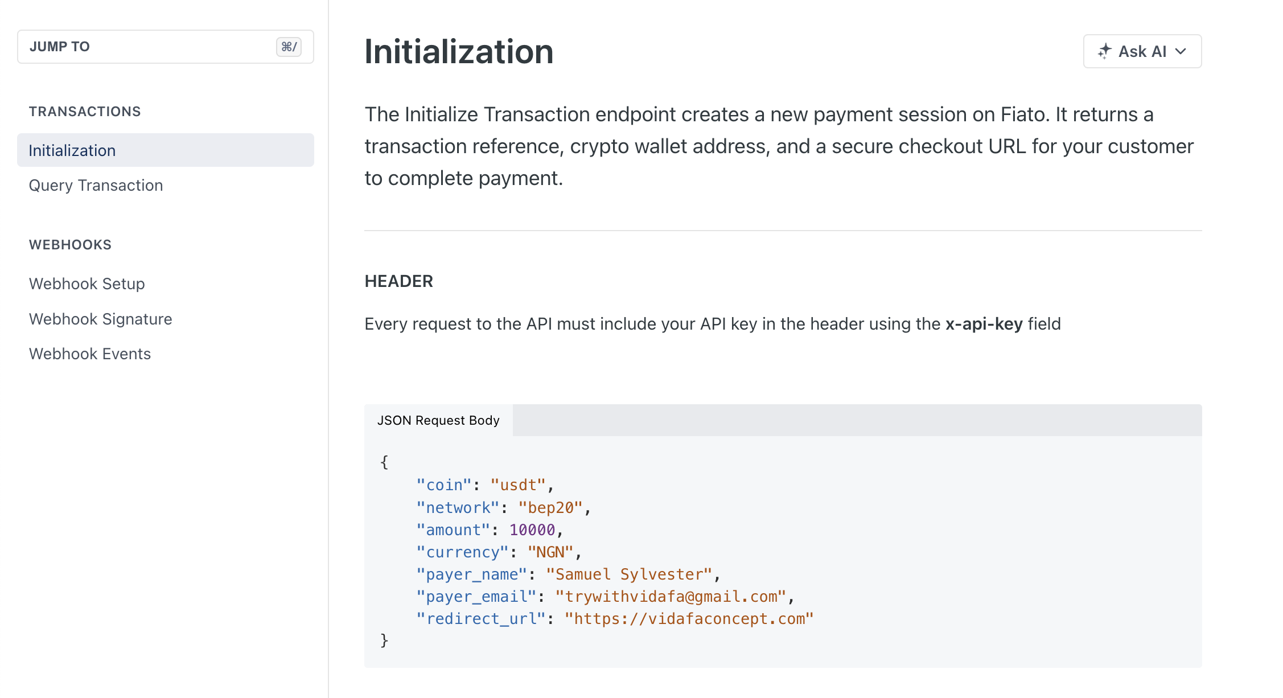Click the Ask AI sparkle icon
The image size is (1283, 698).
tap(1104, 51)
